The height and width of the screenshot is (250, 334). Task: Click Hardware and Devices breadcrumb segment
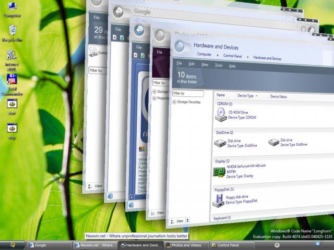tap(267, 58)
